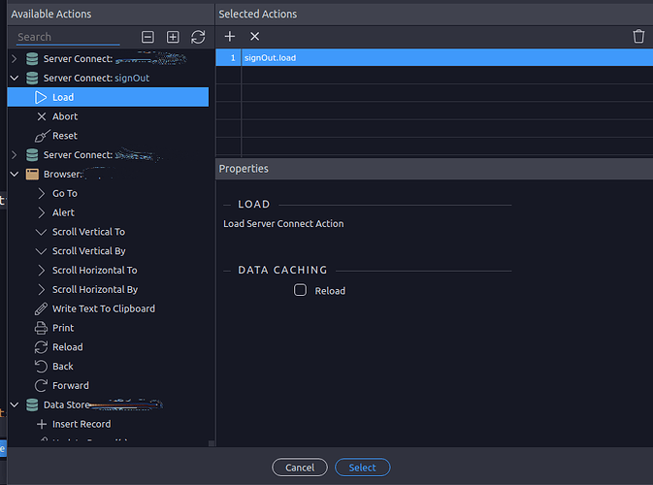This screenshot has width=653, height=485.
Task: Choose Scroll Vertical By label
Action: tap(88, 251)
